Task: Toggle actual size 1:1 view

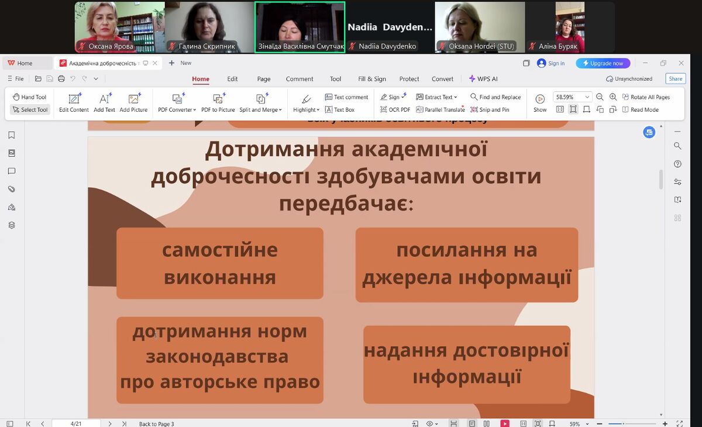Action: 560,109
